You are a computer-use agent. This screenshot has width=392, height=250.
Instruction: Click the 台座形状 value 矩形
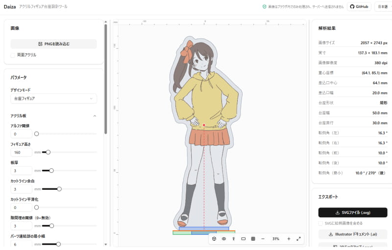(384, 103)
